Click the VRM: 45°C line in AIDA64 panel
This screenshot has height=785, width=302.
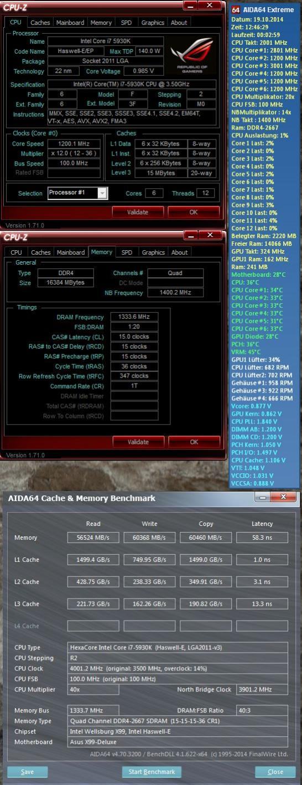246,352
